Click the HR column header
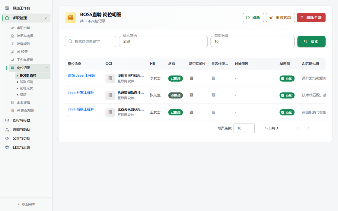Image resolution: width=338 pixels, height=211 pixels. (x=152, y=64)
